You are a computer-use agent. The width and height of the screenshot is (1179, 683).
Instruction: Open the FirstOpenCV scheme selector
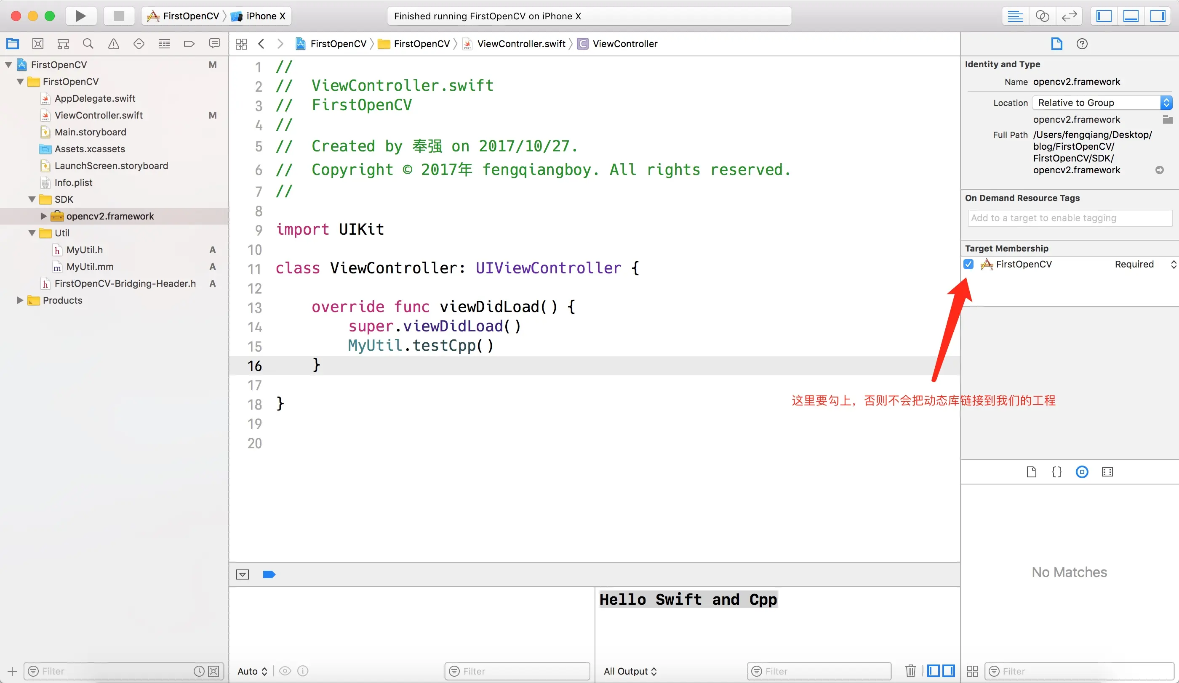(184, 16)
